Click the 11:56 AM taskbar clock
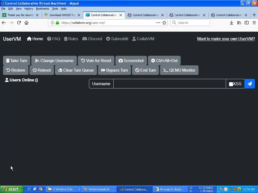The image size is (258, 193). coord(249,189)
